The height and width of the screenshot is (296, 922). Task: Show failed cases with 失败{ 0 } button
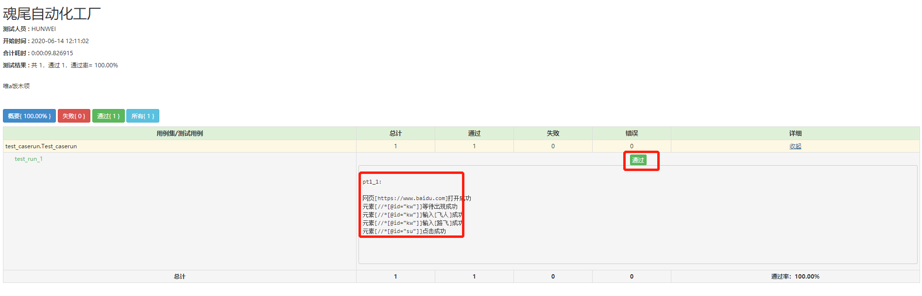tap(74, 116)
